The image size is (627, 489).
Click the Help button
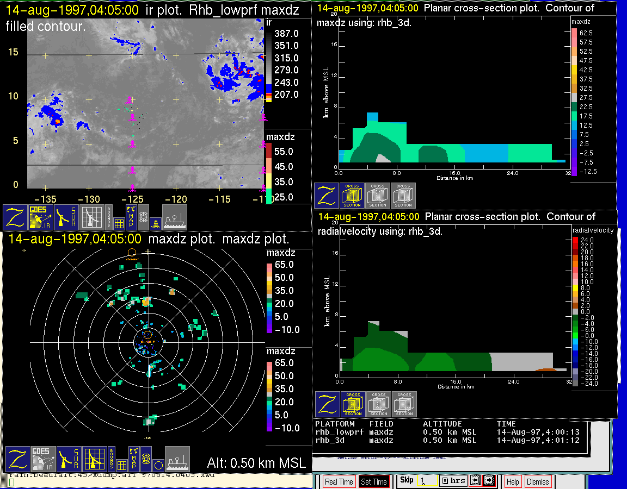tap(513, 481)
